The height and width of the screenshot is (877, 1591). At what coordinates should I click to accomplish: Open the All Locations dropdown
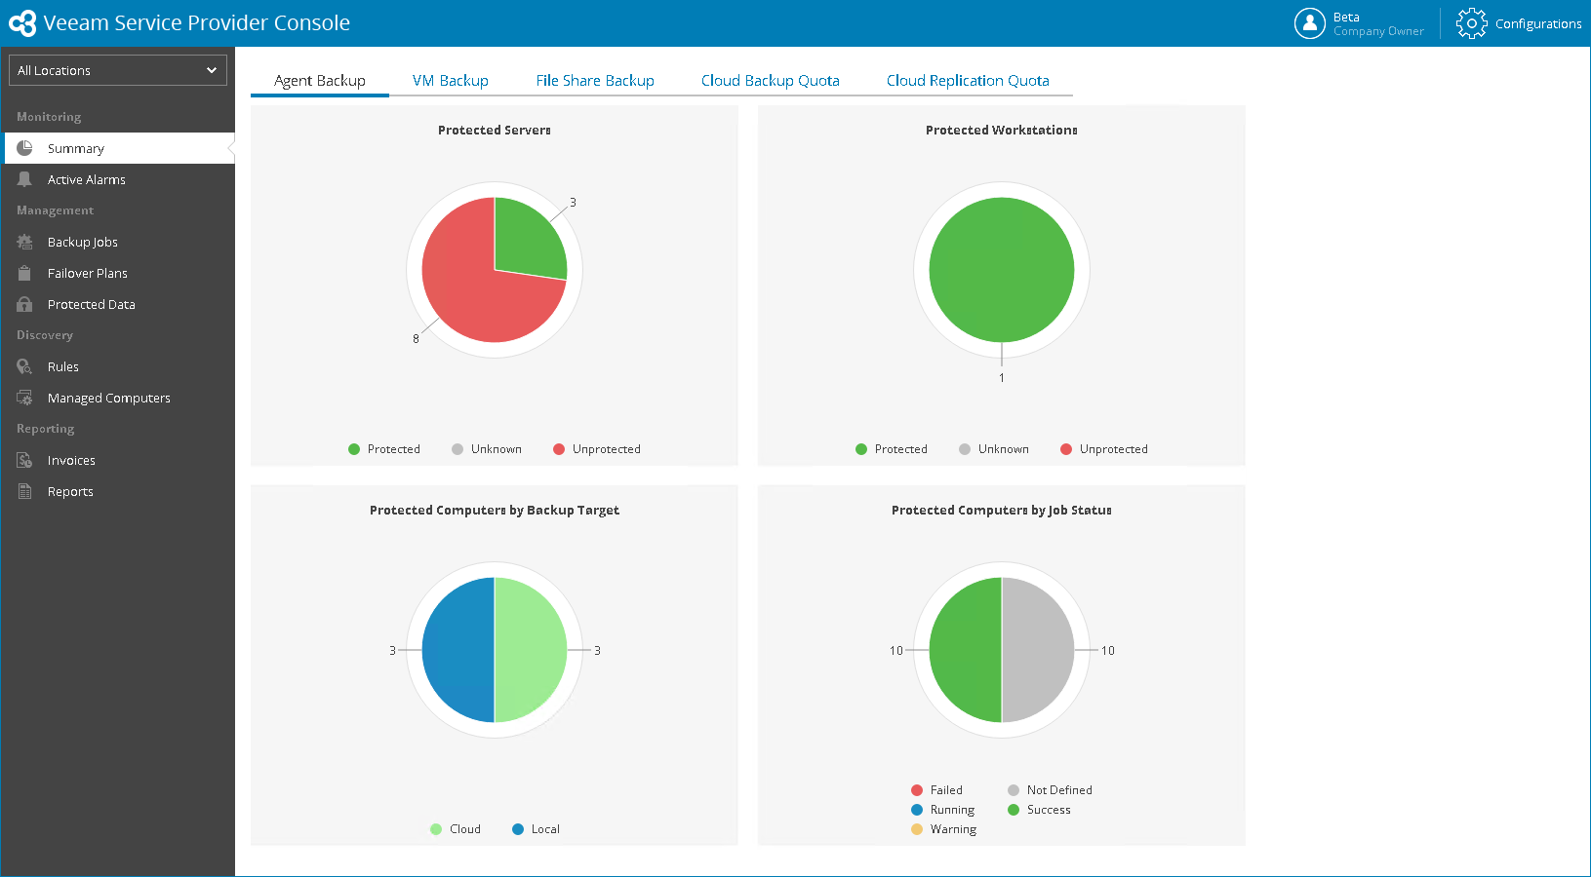click(118, 70)
